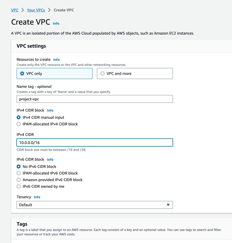
Task: Select No IPv6 CIDR block radio
Action: (19, 167)
